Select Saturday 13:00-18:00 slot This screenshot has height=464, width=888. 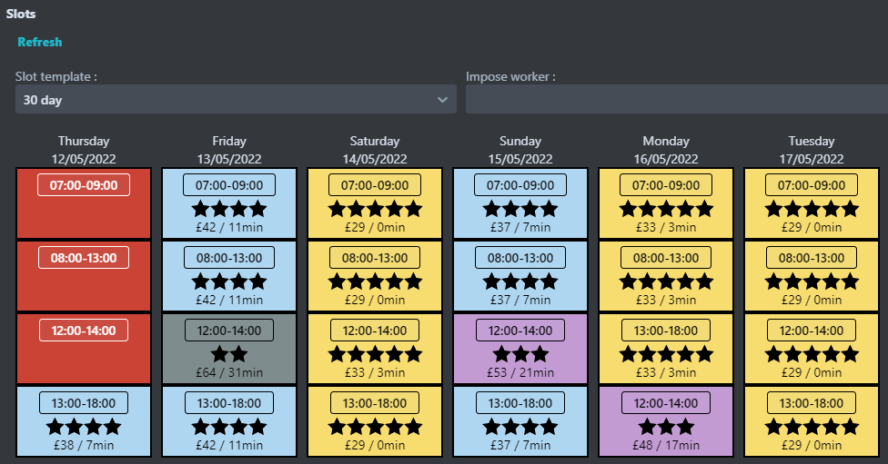(375, 421)
